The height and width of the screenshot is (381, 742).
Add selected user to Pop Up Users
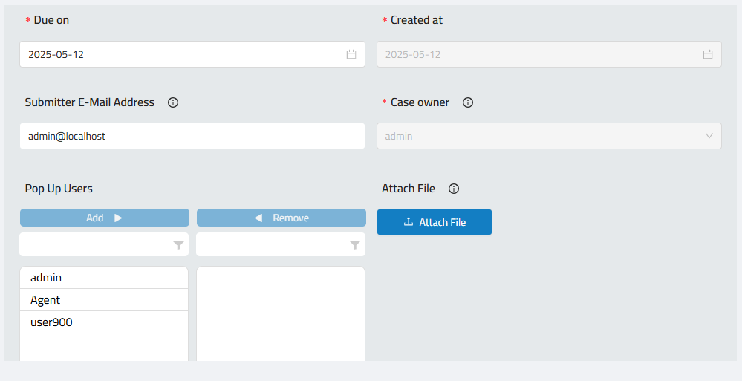pos(105,218)
